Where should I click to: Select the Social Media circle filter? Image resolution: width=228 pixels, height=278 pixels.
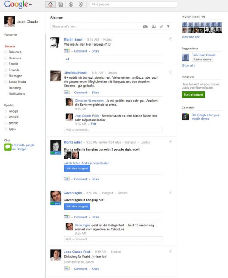15,82
